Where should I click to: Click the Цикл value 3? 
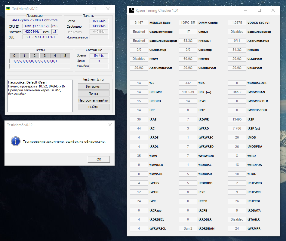pyautogui.click(x=99, y=61)
